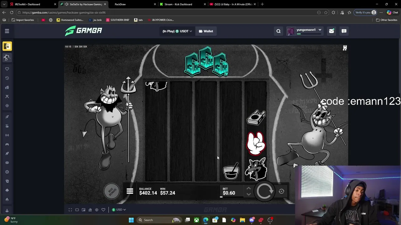The width and height of the screenshot is (401, 225).
Task: Enter fullscreen mode for the game
Action: tap(70, 210)
